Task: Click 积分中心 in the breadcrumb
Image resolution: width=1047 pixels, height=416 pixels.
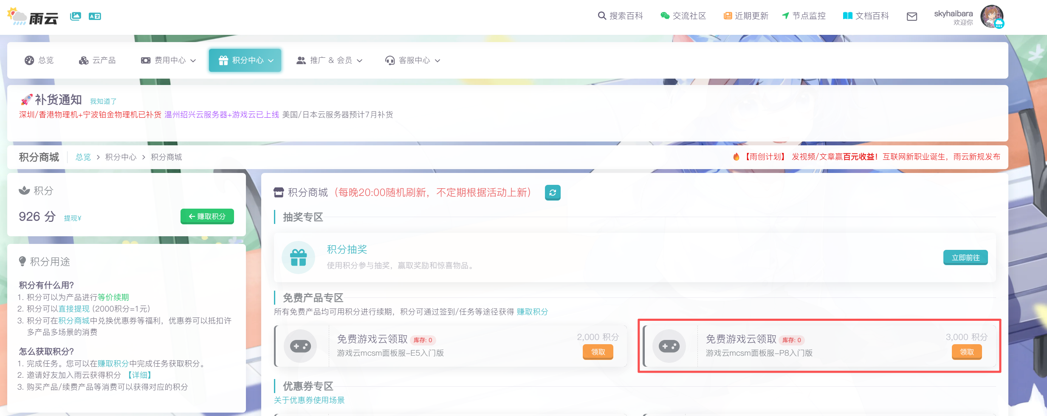Action: click(x=121, y=157)
